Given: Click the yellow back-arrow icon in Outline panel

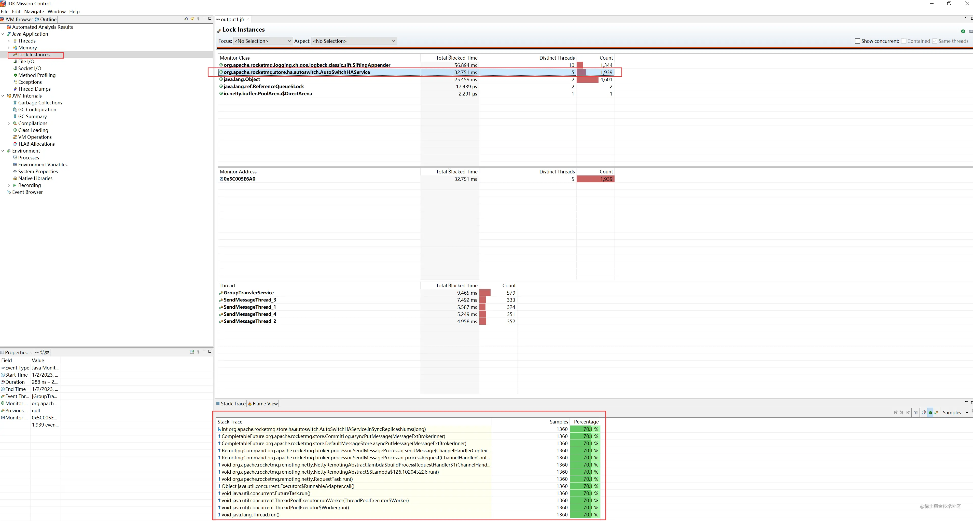Looking at the screenshot, I should (193, 19).
